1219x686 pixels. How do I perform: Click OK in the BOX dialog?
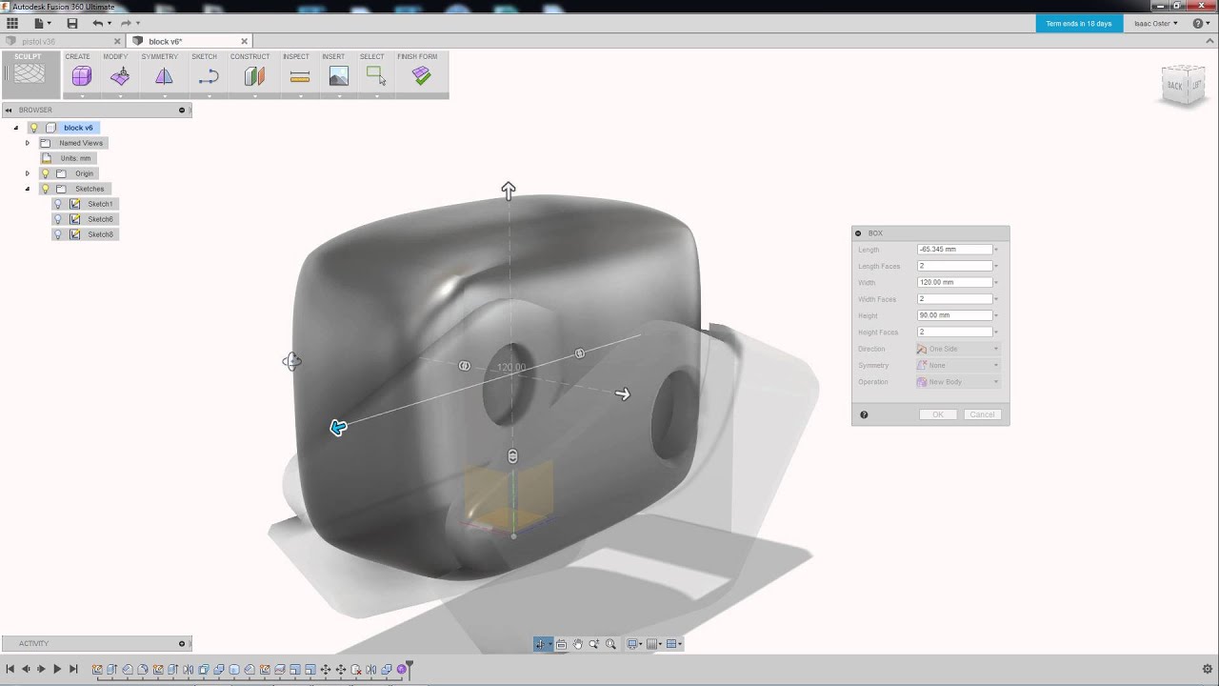pos(938,414)
